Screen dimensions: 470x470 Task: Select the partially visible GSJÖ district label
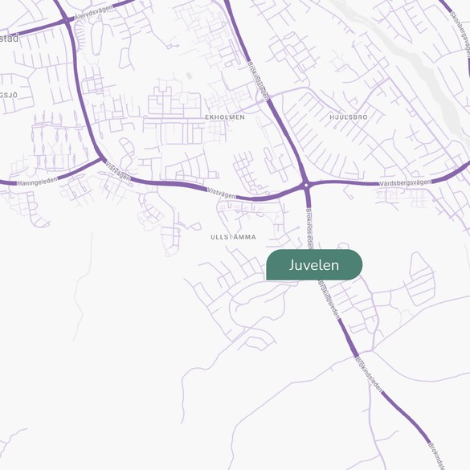(9, 96)
